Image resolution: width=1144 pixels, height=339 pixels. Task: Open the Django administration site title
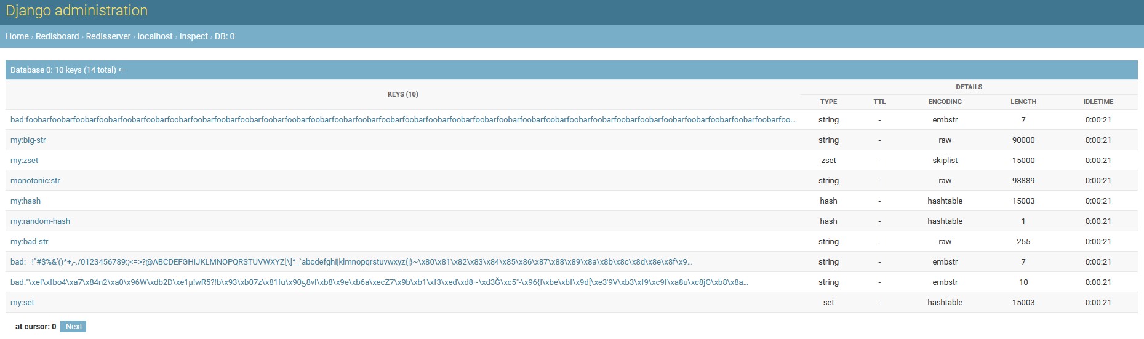click(76, 10)
